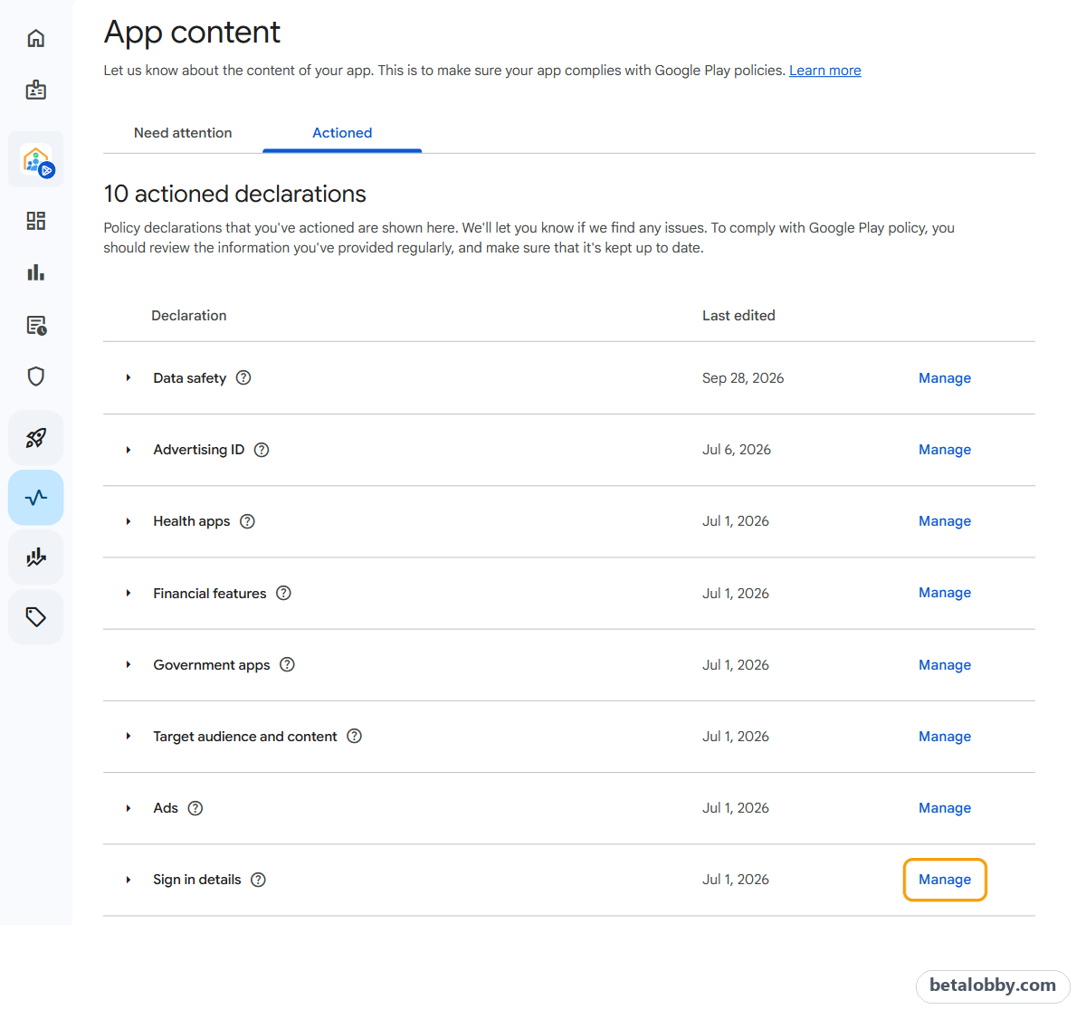This screenshot has width=1086, height=1019.
Task: Click the Last edited column header
Action: [x=738, y=316]
